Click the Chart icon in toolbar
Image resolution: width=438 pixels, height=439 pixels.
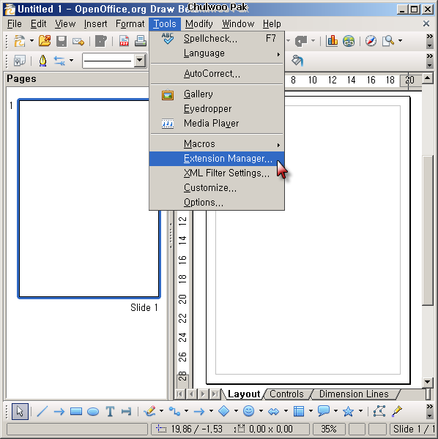(332, 41)
